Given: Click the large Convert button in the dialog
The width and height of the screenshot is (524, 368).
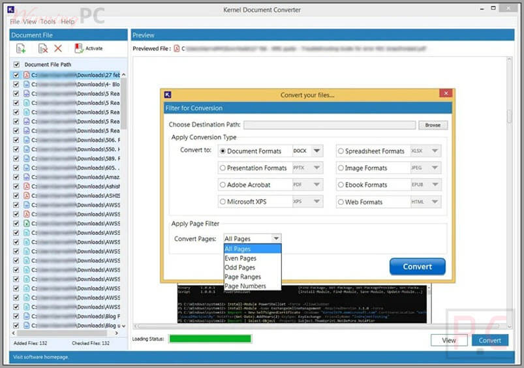Looking at the screenshot, I should [x=418, y=266].
